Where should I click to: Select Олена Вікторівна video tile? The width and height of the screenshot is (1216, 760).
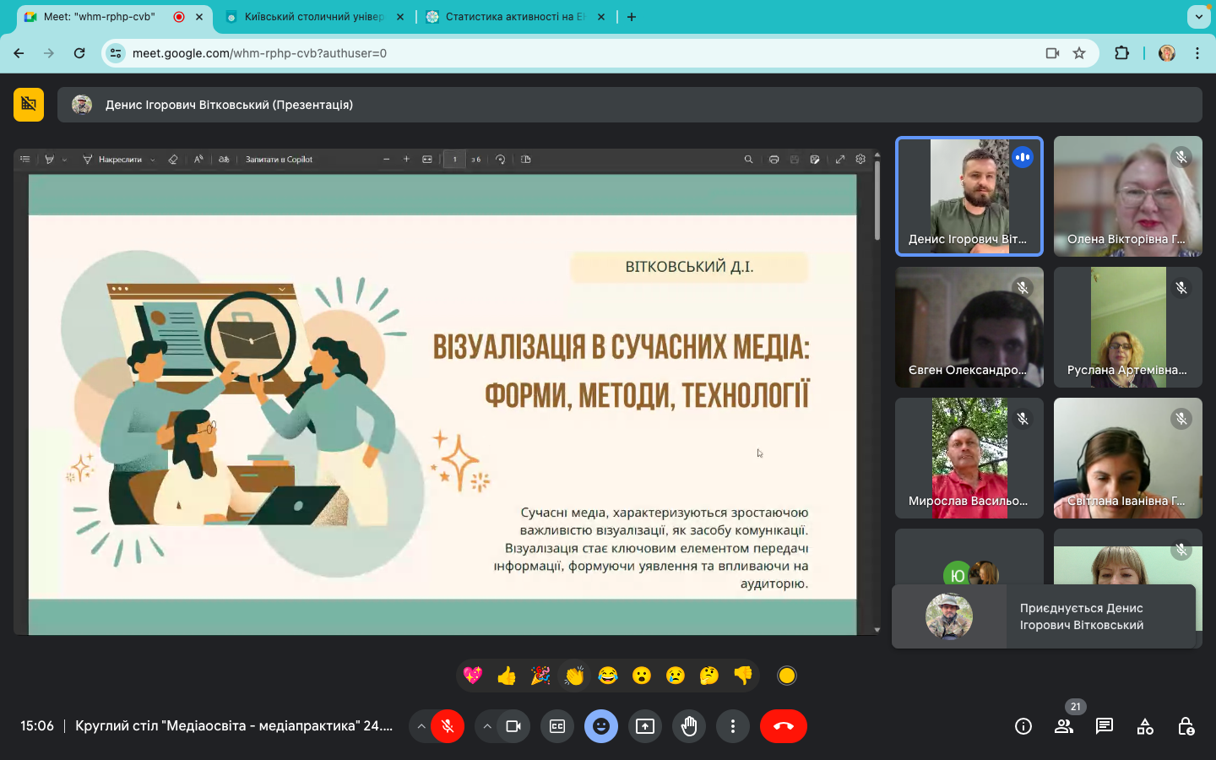click(x=1127, y=196)
